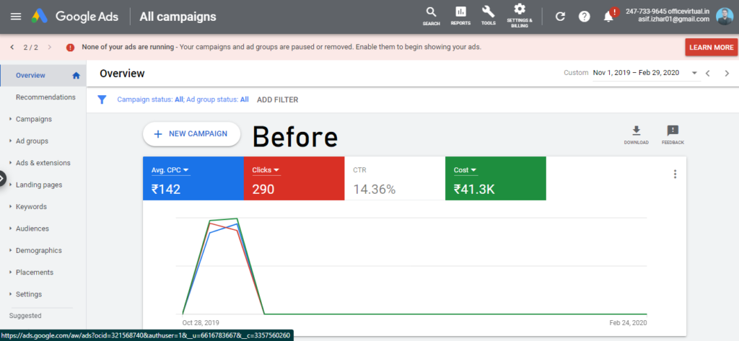Click the account profile avatar
Screen dimensions: 739x341
725,16
